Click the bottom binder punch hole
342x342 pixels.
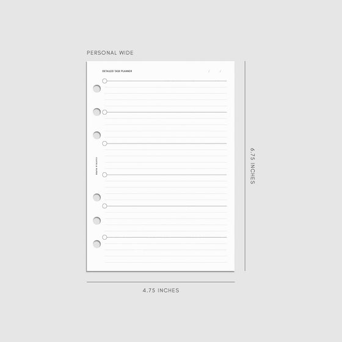click(97, 244)
